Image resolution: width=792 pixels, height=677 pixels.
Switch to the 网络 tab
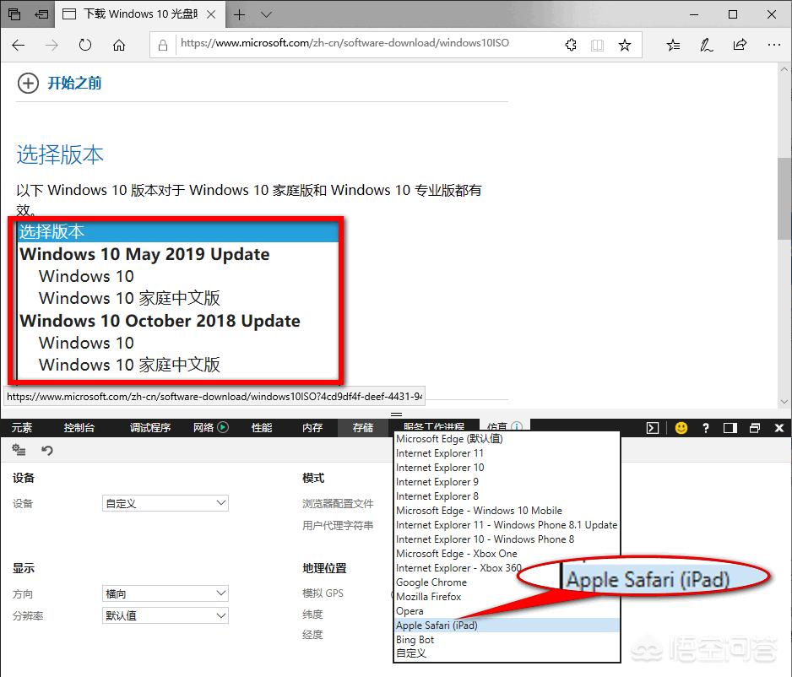click(x=203, y=428)
